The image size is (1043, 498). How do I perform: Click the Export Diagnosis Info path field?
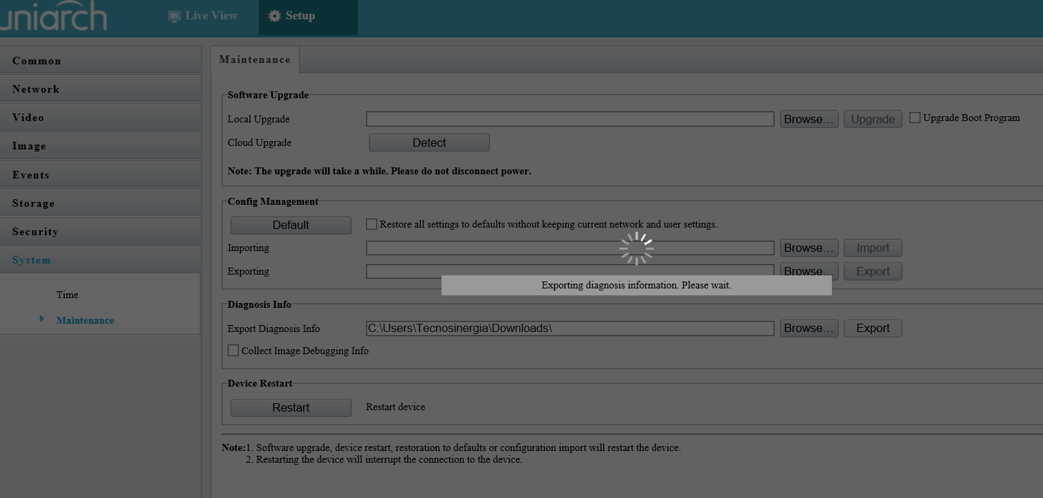click(570, 328)
